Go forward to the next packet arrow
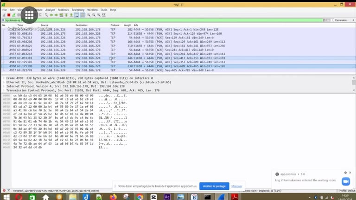This screenshot has height=200, width=356. pos(56,15)
